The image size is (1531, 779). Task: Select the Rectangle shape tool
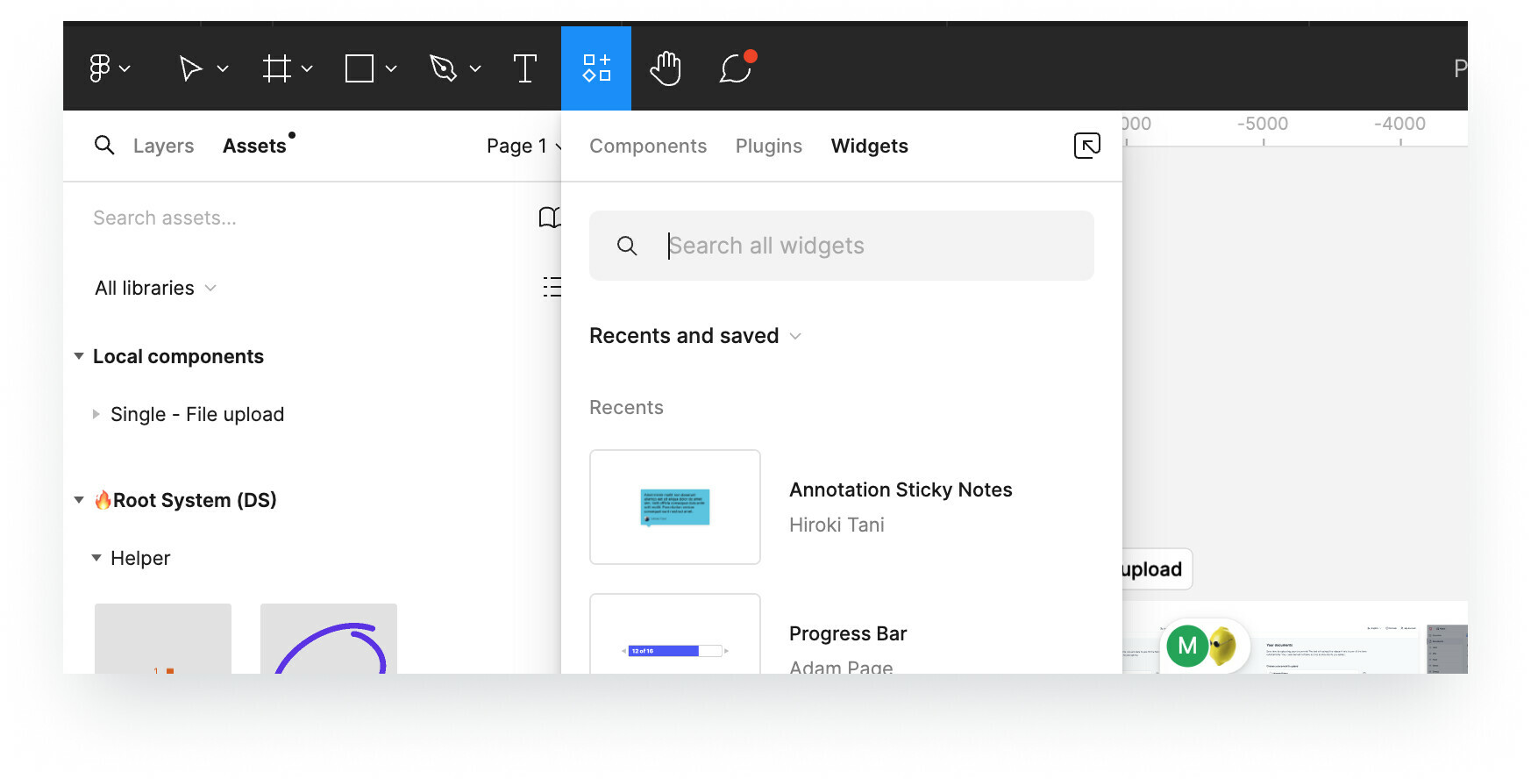pos(360,68)
